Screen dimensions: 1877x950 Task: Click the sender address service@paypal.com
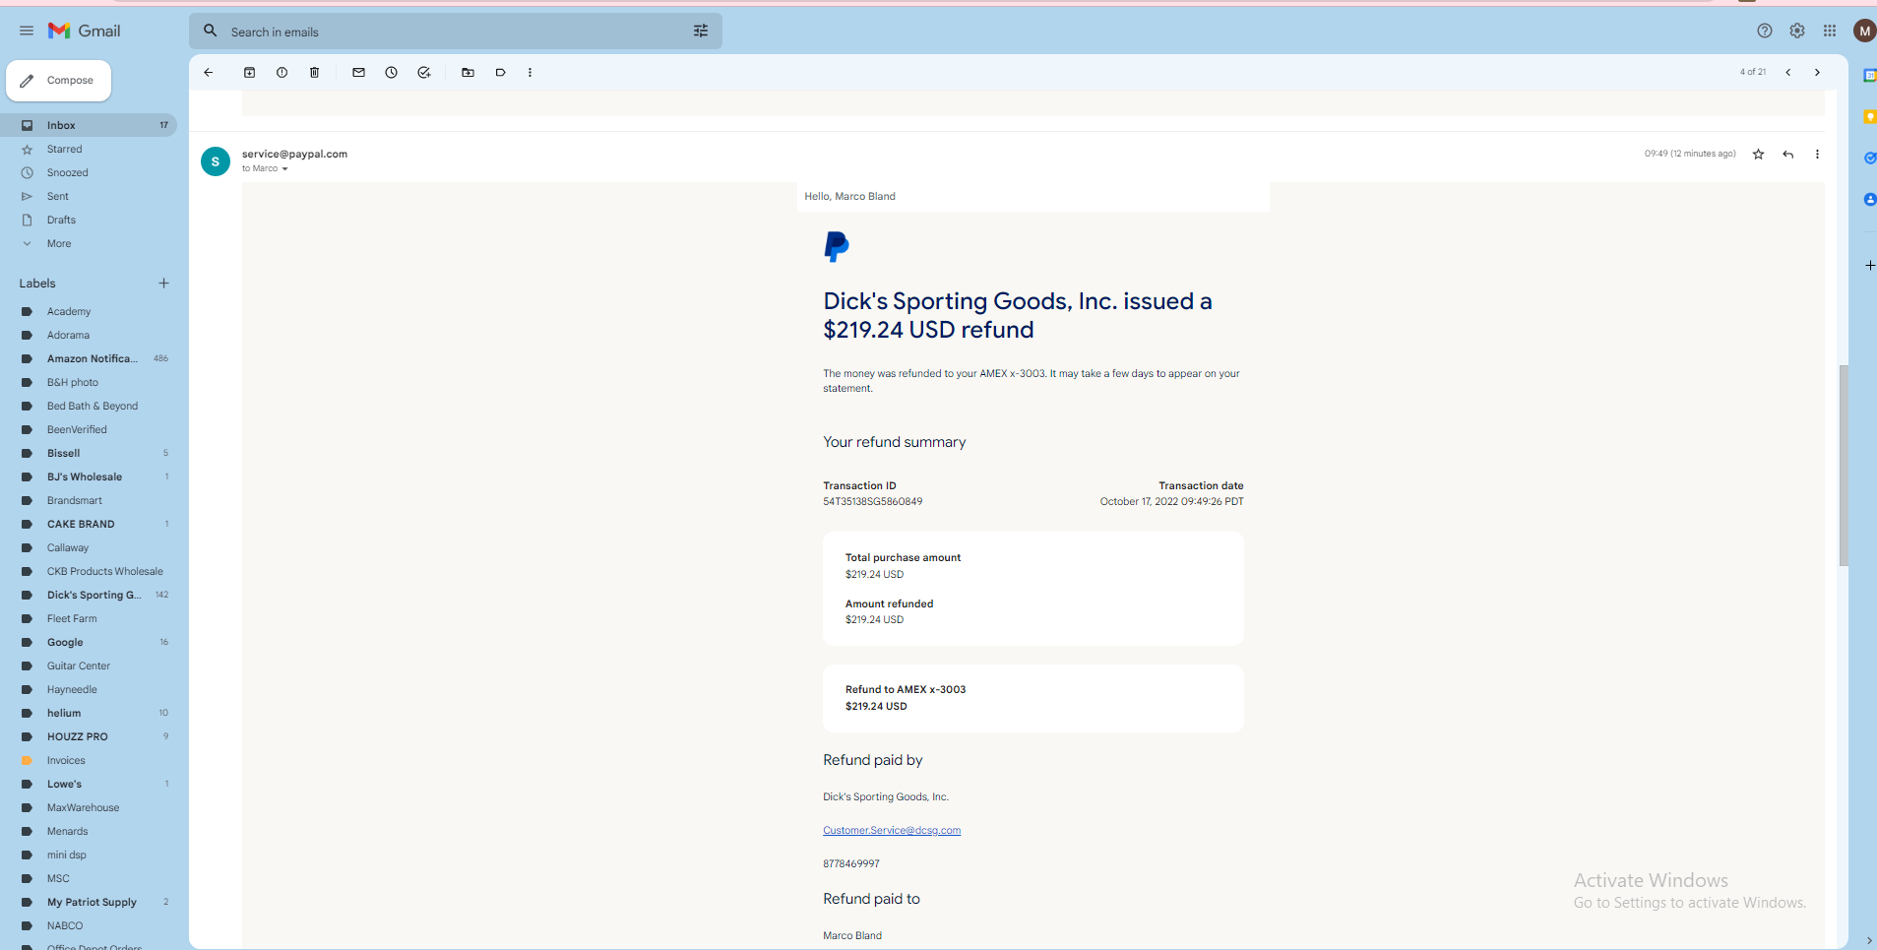294,154
